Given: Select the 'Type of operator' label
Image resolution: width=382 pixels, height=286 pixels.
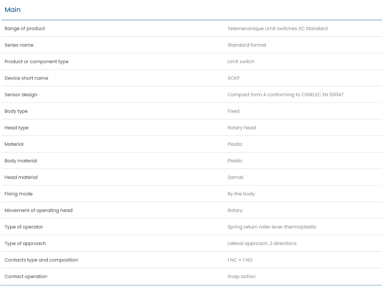Looking at the screenshot, I should click(x=23, y=227).
